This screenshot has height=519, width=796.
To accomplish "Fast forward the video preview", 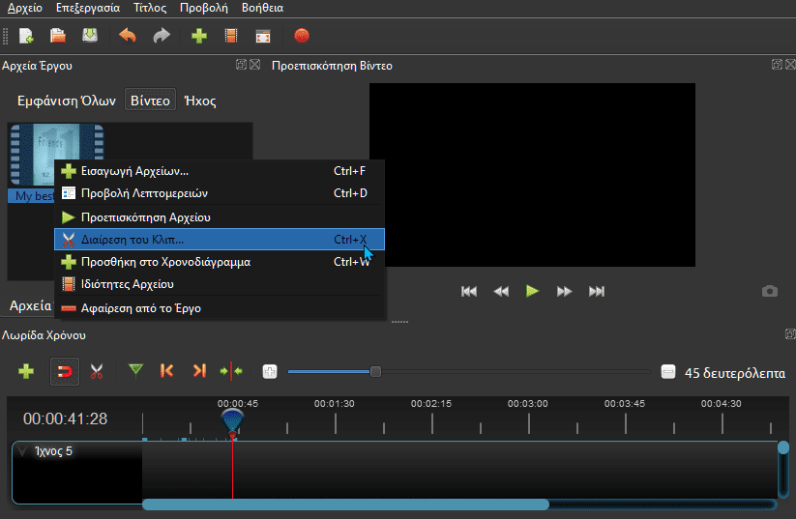I will (x=564, y=291).
